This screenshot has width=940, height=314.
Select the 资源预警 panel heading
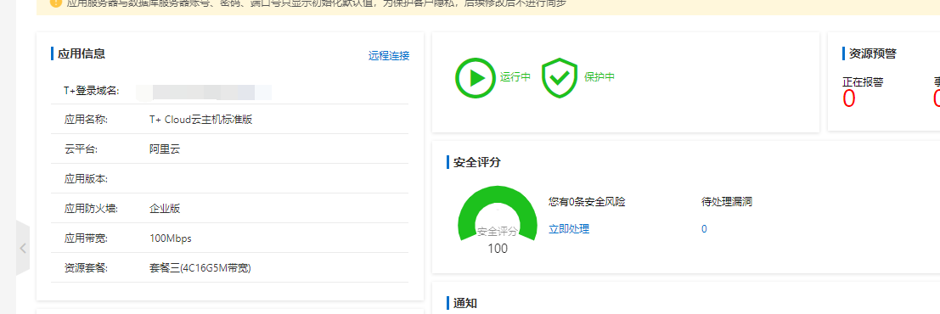(872, 54)
